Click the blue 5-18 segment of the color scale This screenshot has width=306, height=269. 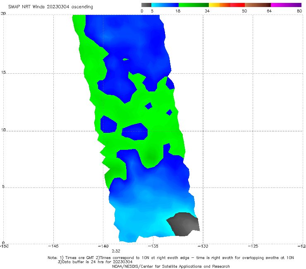coord(165,5)
